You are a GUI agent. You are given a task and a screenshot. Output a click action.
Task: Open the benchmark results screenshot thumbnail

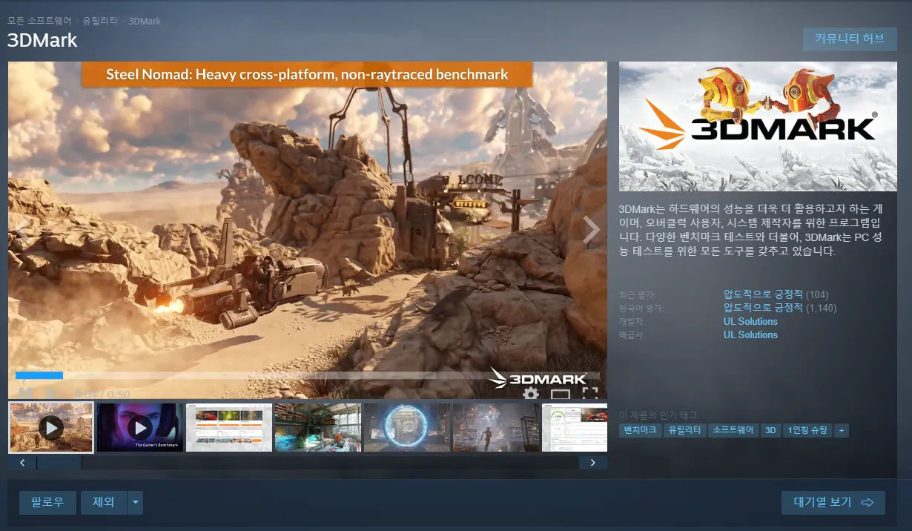pyautogui.click(x=575, y=427)
